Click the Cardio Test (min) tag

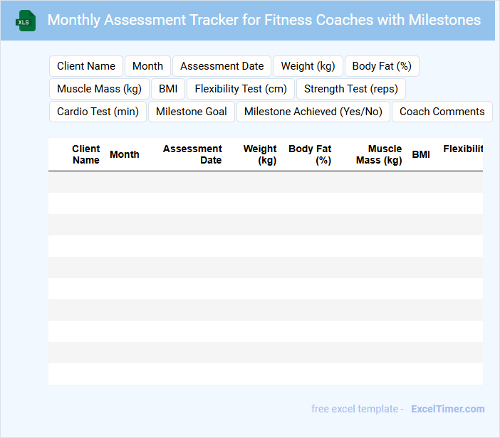coord(98,112)
